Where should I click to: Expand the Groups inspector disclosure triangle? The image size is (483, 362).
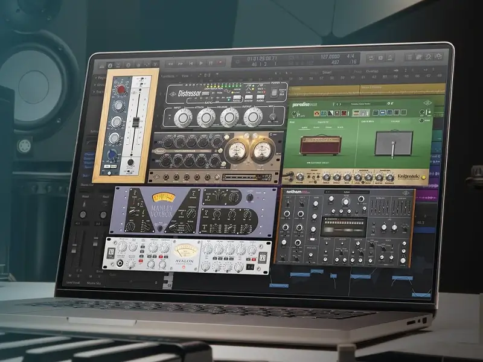[96, 85]
